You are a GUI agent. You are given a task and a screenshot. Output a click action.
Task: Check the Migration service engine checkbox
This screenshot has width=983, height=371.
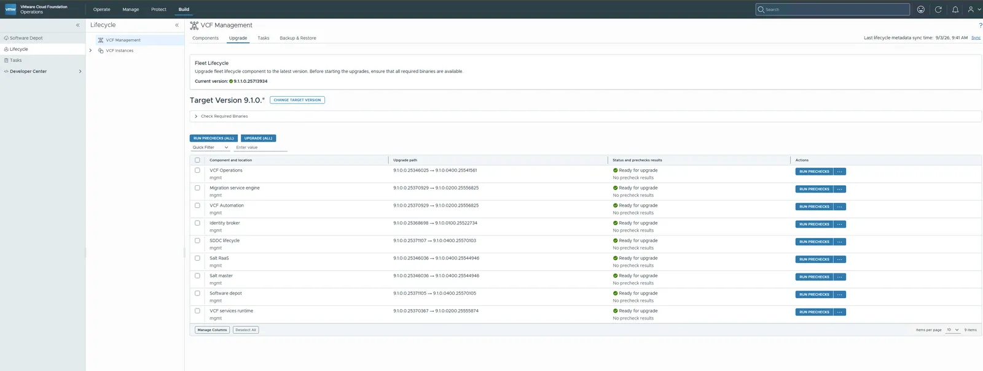(x=197, y=188)
